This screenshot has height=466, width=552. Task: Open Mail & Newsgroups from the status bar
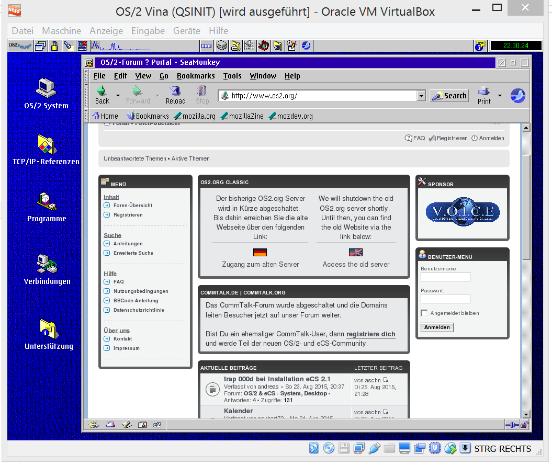[x=110, y=425]
